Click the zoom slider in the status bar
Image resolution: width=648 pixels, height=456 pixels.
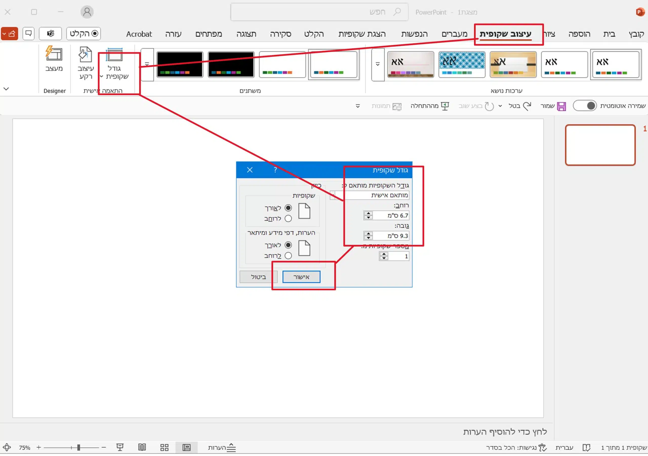click(x=71, y=448)
